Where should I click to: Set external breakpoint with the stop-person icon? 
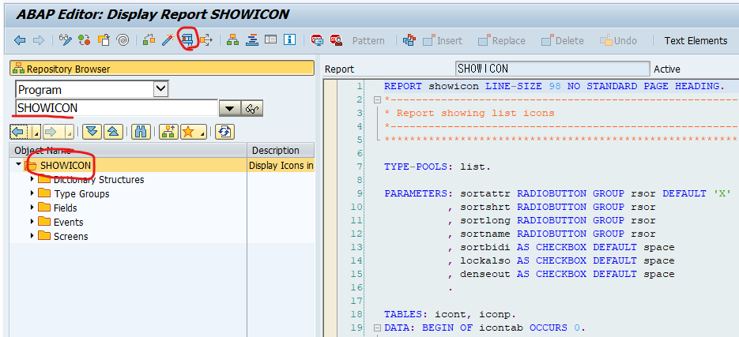coord(336,40)
